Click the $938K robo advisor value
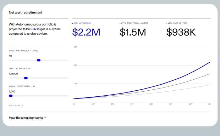This screenshot has height=136, width=220. 181,32
